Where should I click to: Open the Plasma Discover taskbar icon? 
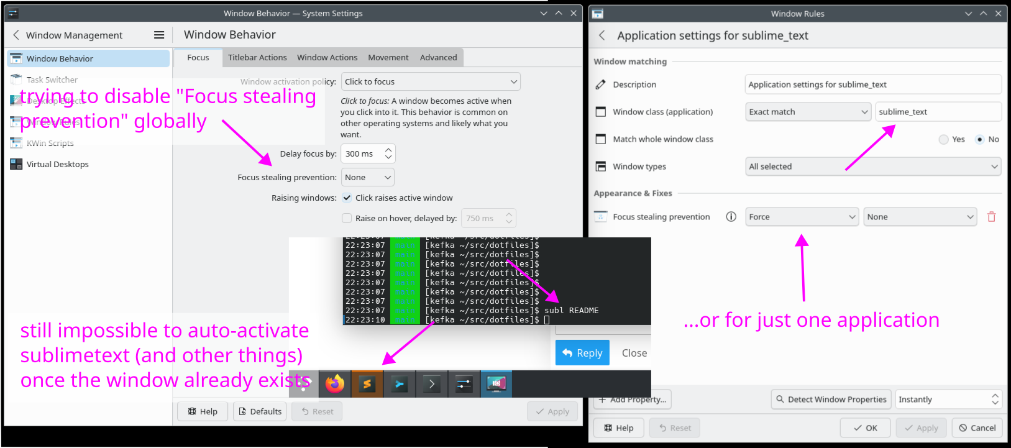click(400, 384)
